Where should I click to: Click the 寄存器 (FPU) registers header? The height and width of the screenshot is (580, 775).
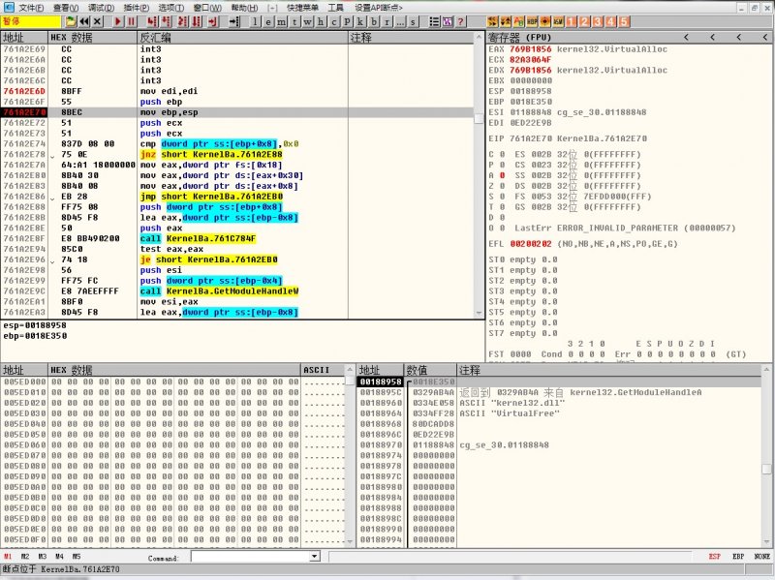click(518, 37)
